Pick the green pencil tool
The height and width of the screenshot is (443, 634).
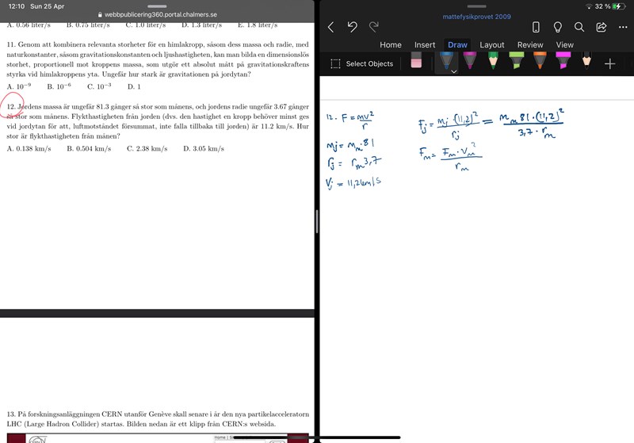[493, 61]
